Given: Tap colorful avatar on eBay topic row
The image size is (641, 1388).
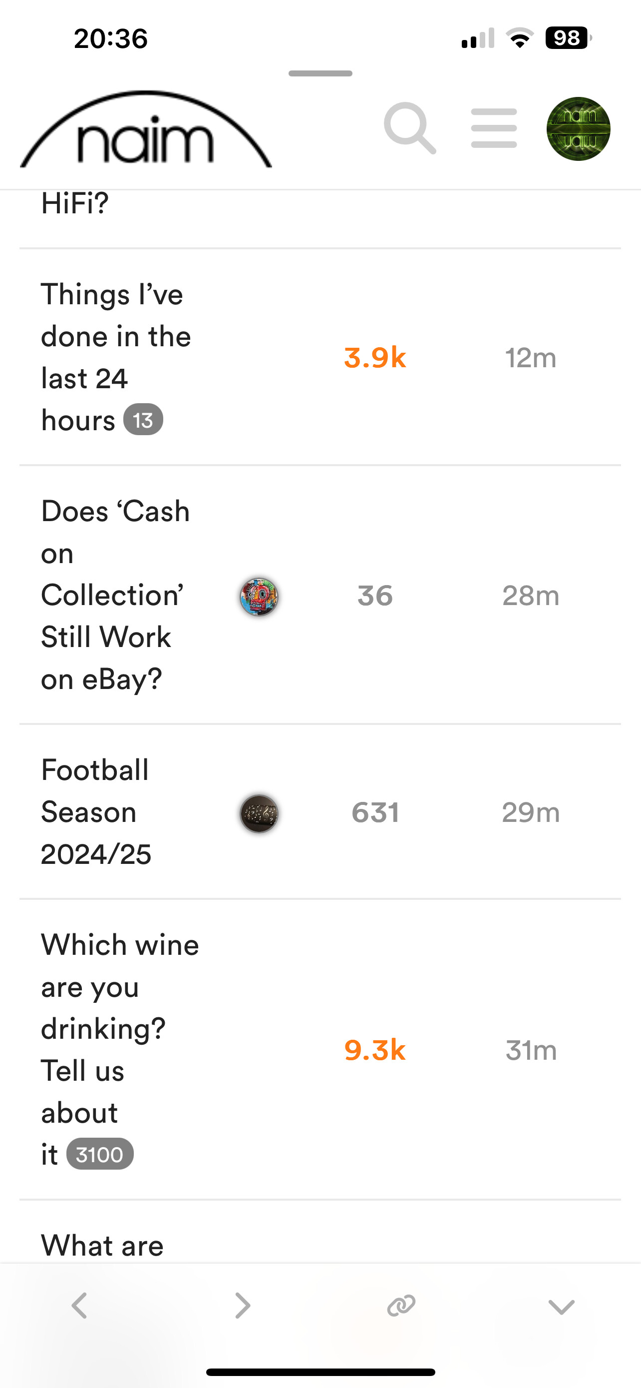Looking at the screenshot, I should tap(259, 597).
